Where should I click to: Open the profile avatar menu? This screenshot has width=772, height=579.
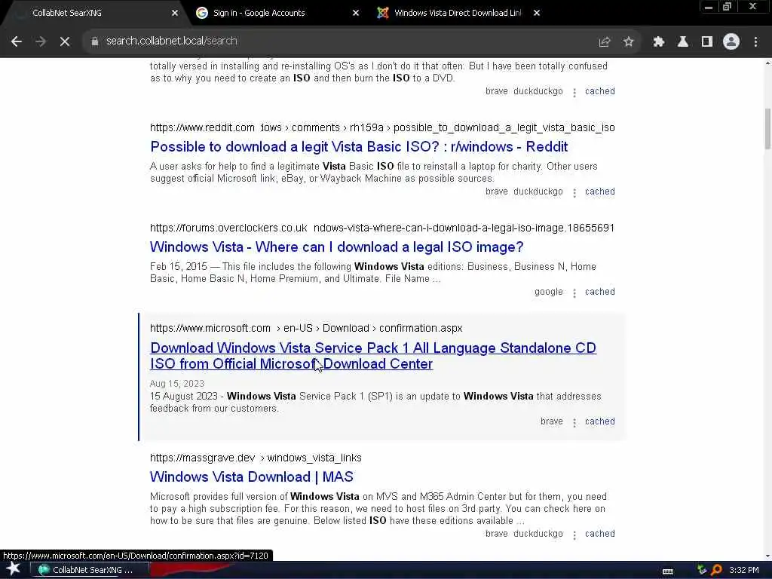(x=731, y=42)
